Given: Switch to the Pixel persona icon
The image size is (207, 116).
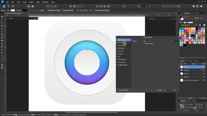Looking at the screenshot, I should pos(9,6).
